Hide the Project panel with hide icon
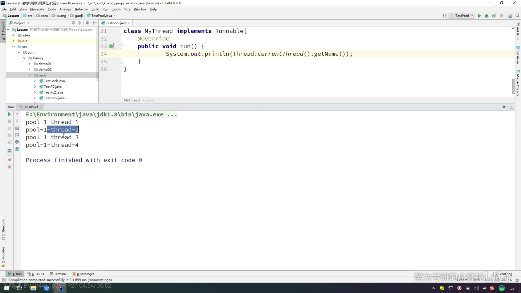 [95, 23]
